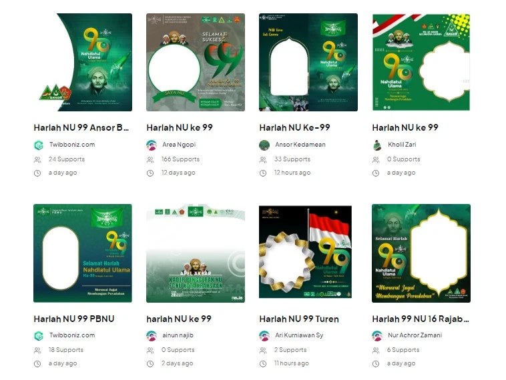The image size is (506, 380).
Task: Click Twibboniz.com avatar under Harlah NU 99 PBNU
Action: coord(39,336)
